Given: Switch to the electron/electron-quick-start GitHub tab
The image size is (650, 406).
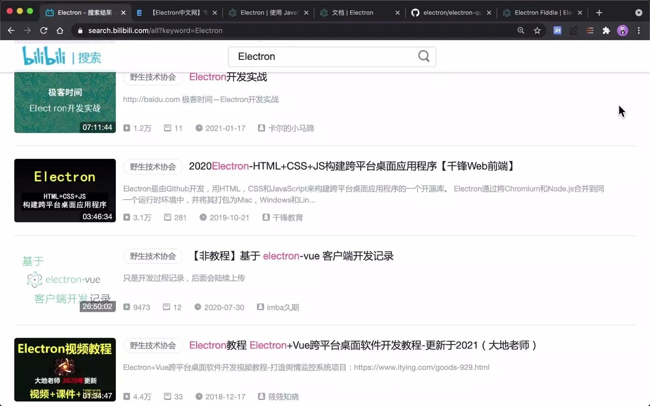Looking at the screenshot, I should 451,12.
